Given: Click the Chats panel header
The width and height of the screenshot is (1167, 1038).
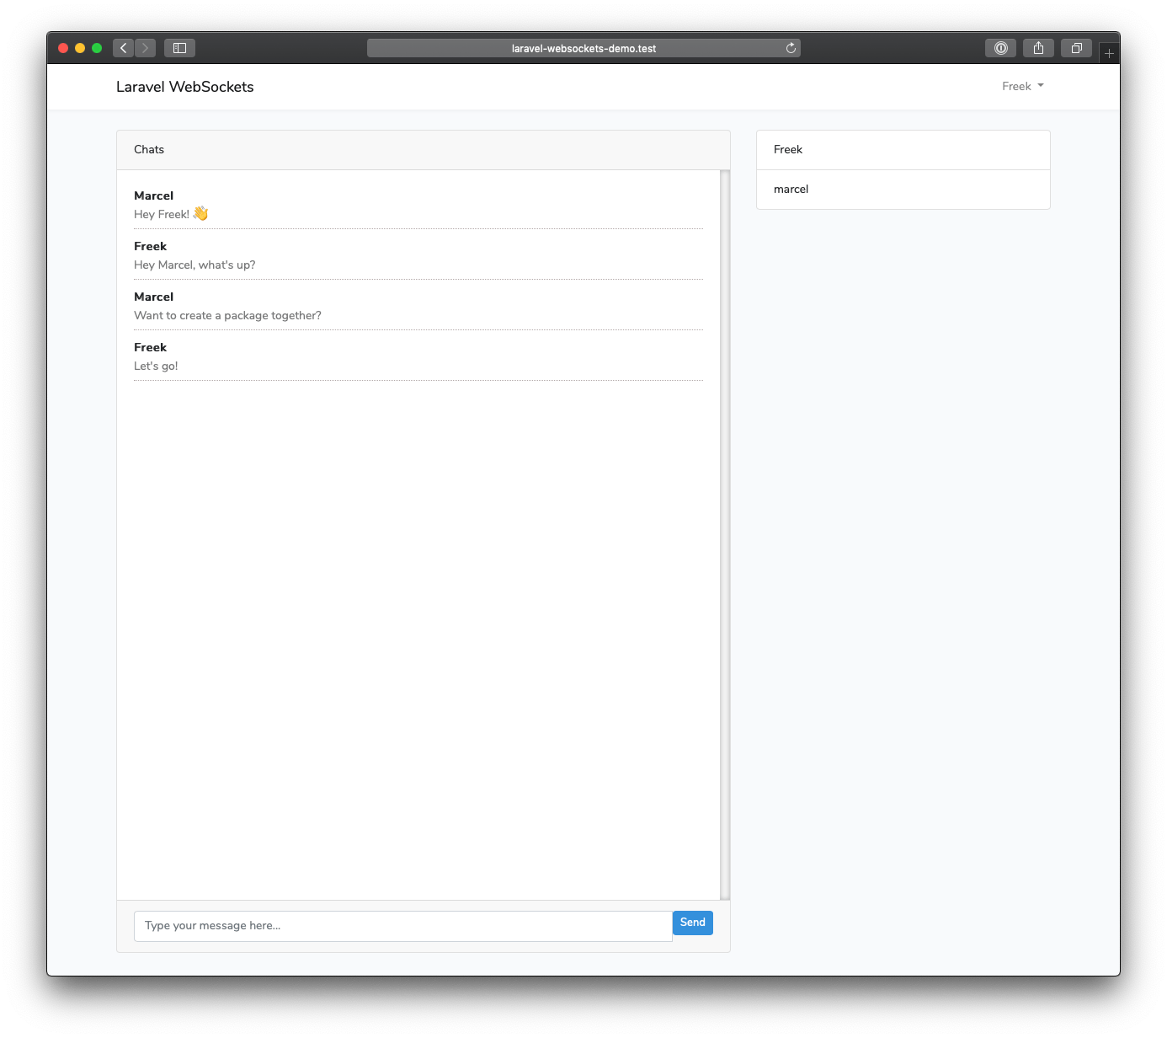Looking at the screenshot, I should coord(149,149).
